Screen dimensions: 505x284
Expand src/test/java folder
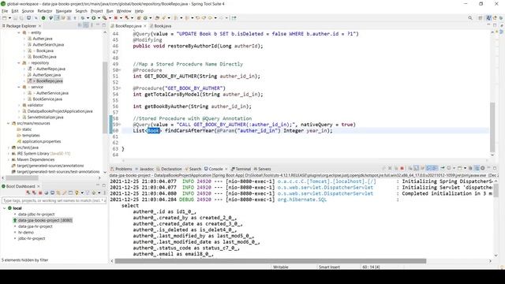click(8, 148)
